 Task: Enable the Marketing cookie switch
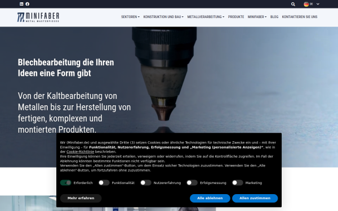click(x=238, y=183)
